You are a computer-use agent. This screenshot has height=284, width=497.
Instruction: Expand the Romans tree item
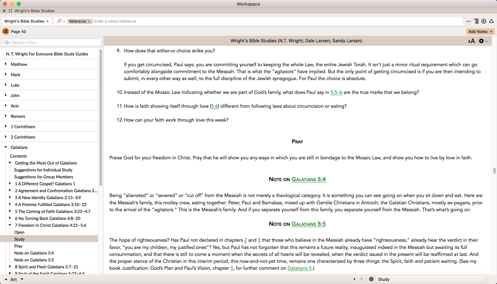[6, 116]
